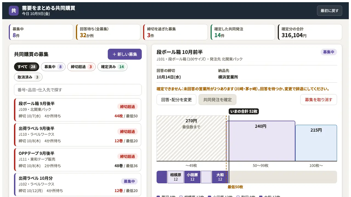Select the すべて 28 filter tab

pos(27,67)
